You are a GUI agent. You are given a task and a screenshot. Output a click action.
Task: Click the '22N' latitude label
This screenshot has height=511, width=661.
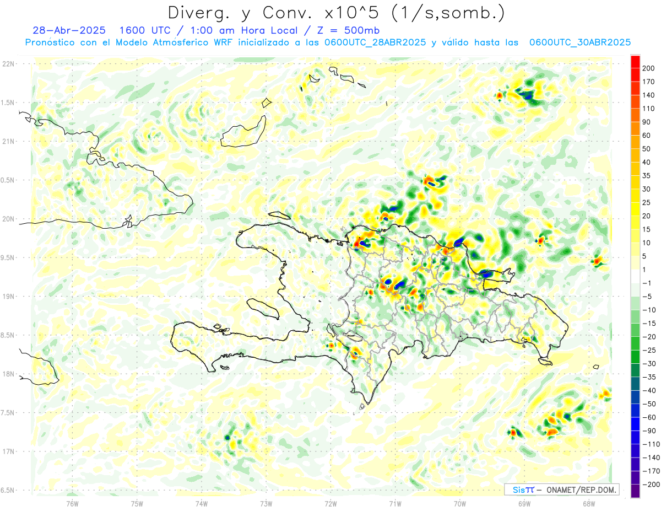(8, 64)
